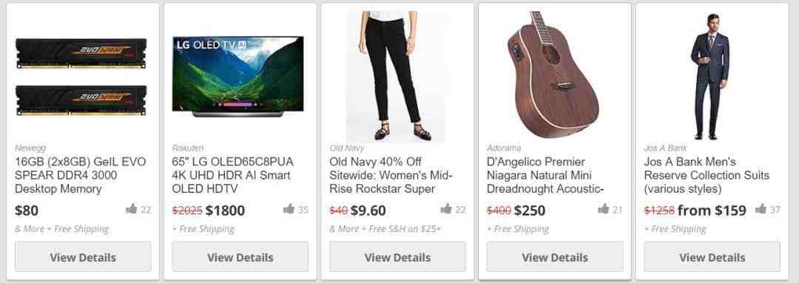799x283 pixels.
Task: Open the 16GB GeIL EVO SPEAR title link
Action: tap(81, 176)
